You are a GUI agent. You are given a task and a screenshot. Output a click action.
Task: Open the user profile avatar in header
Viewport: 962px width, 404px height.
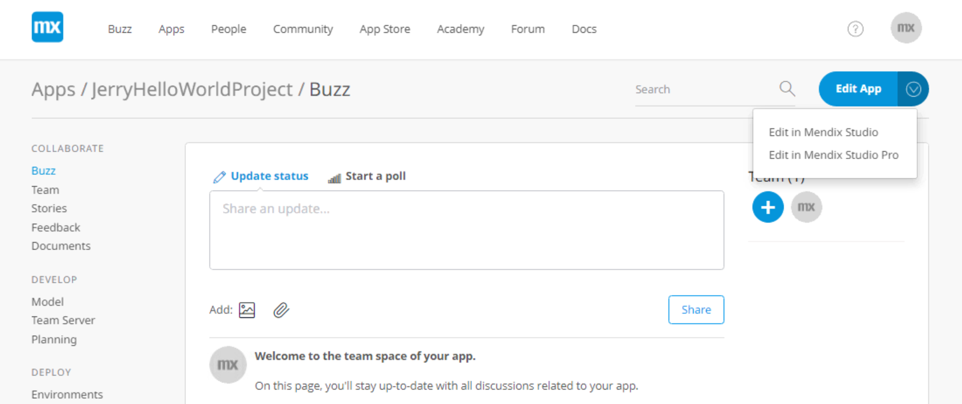click(x=906, y=28)
